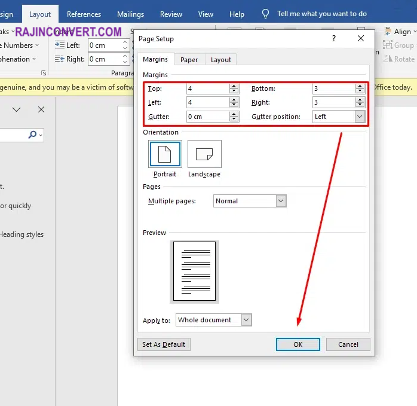
Task: Increase the Left margin in Page Setup
Action: [234, 100]
